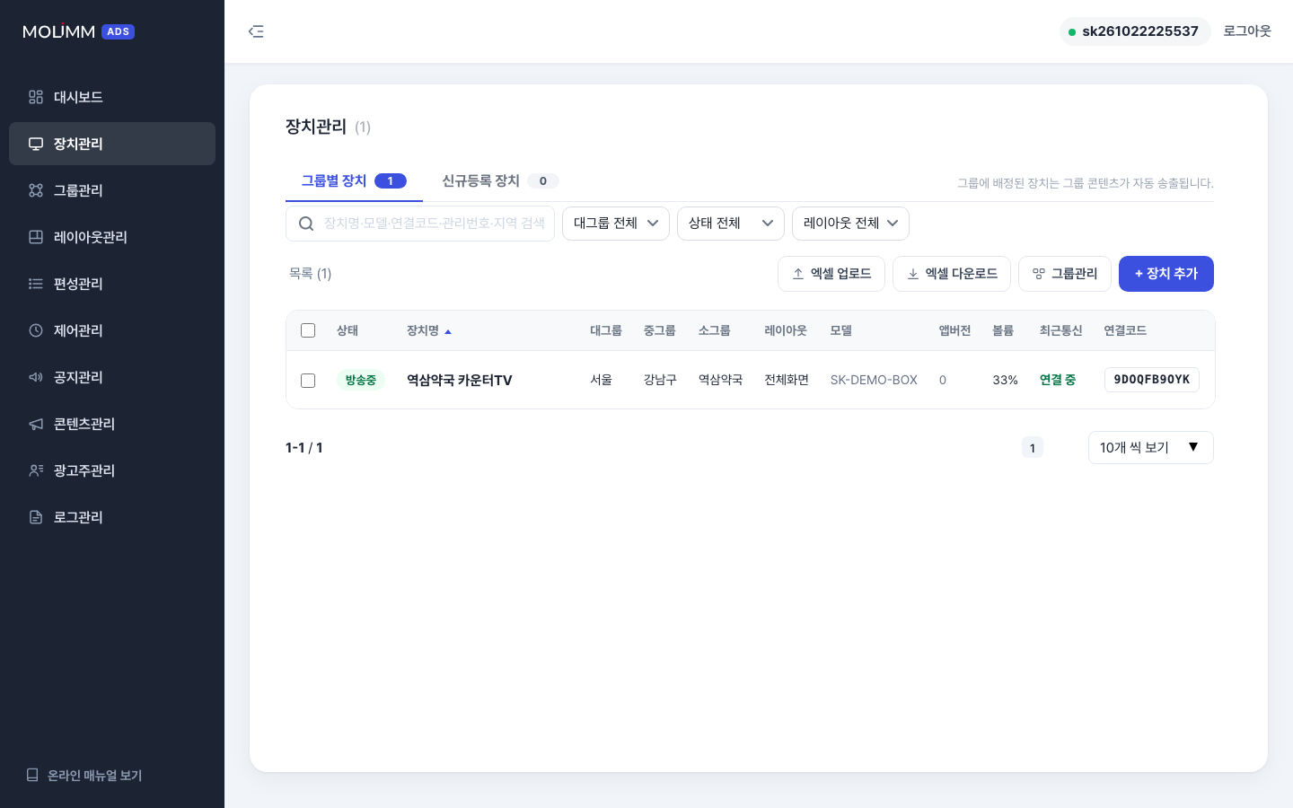This screenshot has height=808, width=1293.
Task: Click the 엑셀 다운로드 button
Action: click(x=952, y=274)
